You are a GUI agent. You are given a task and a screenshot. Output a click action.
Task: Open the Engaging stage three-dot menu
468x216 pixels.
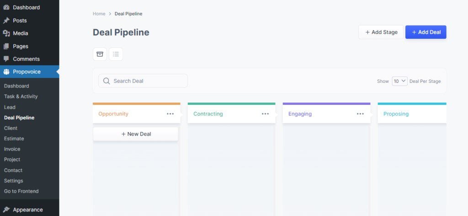pyautogui.click(x=361, y=114)
